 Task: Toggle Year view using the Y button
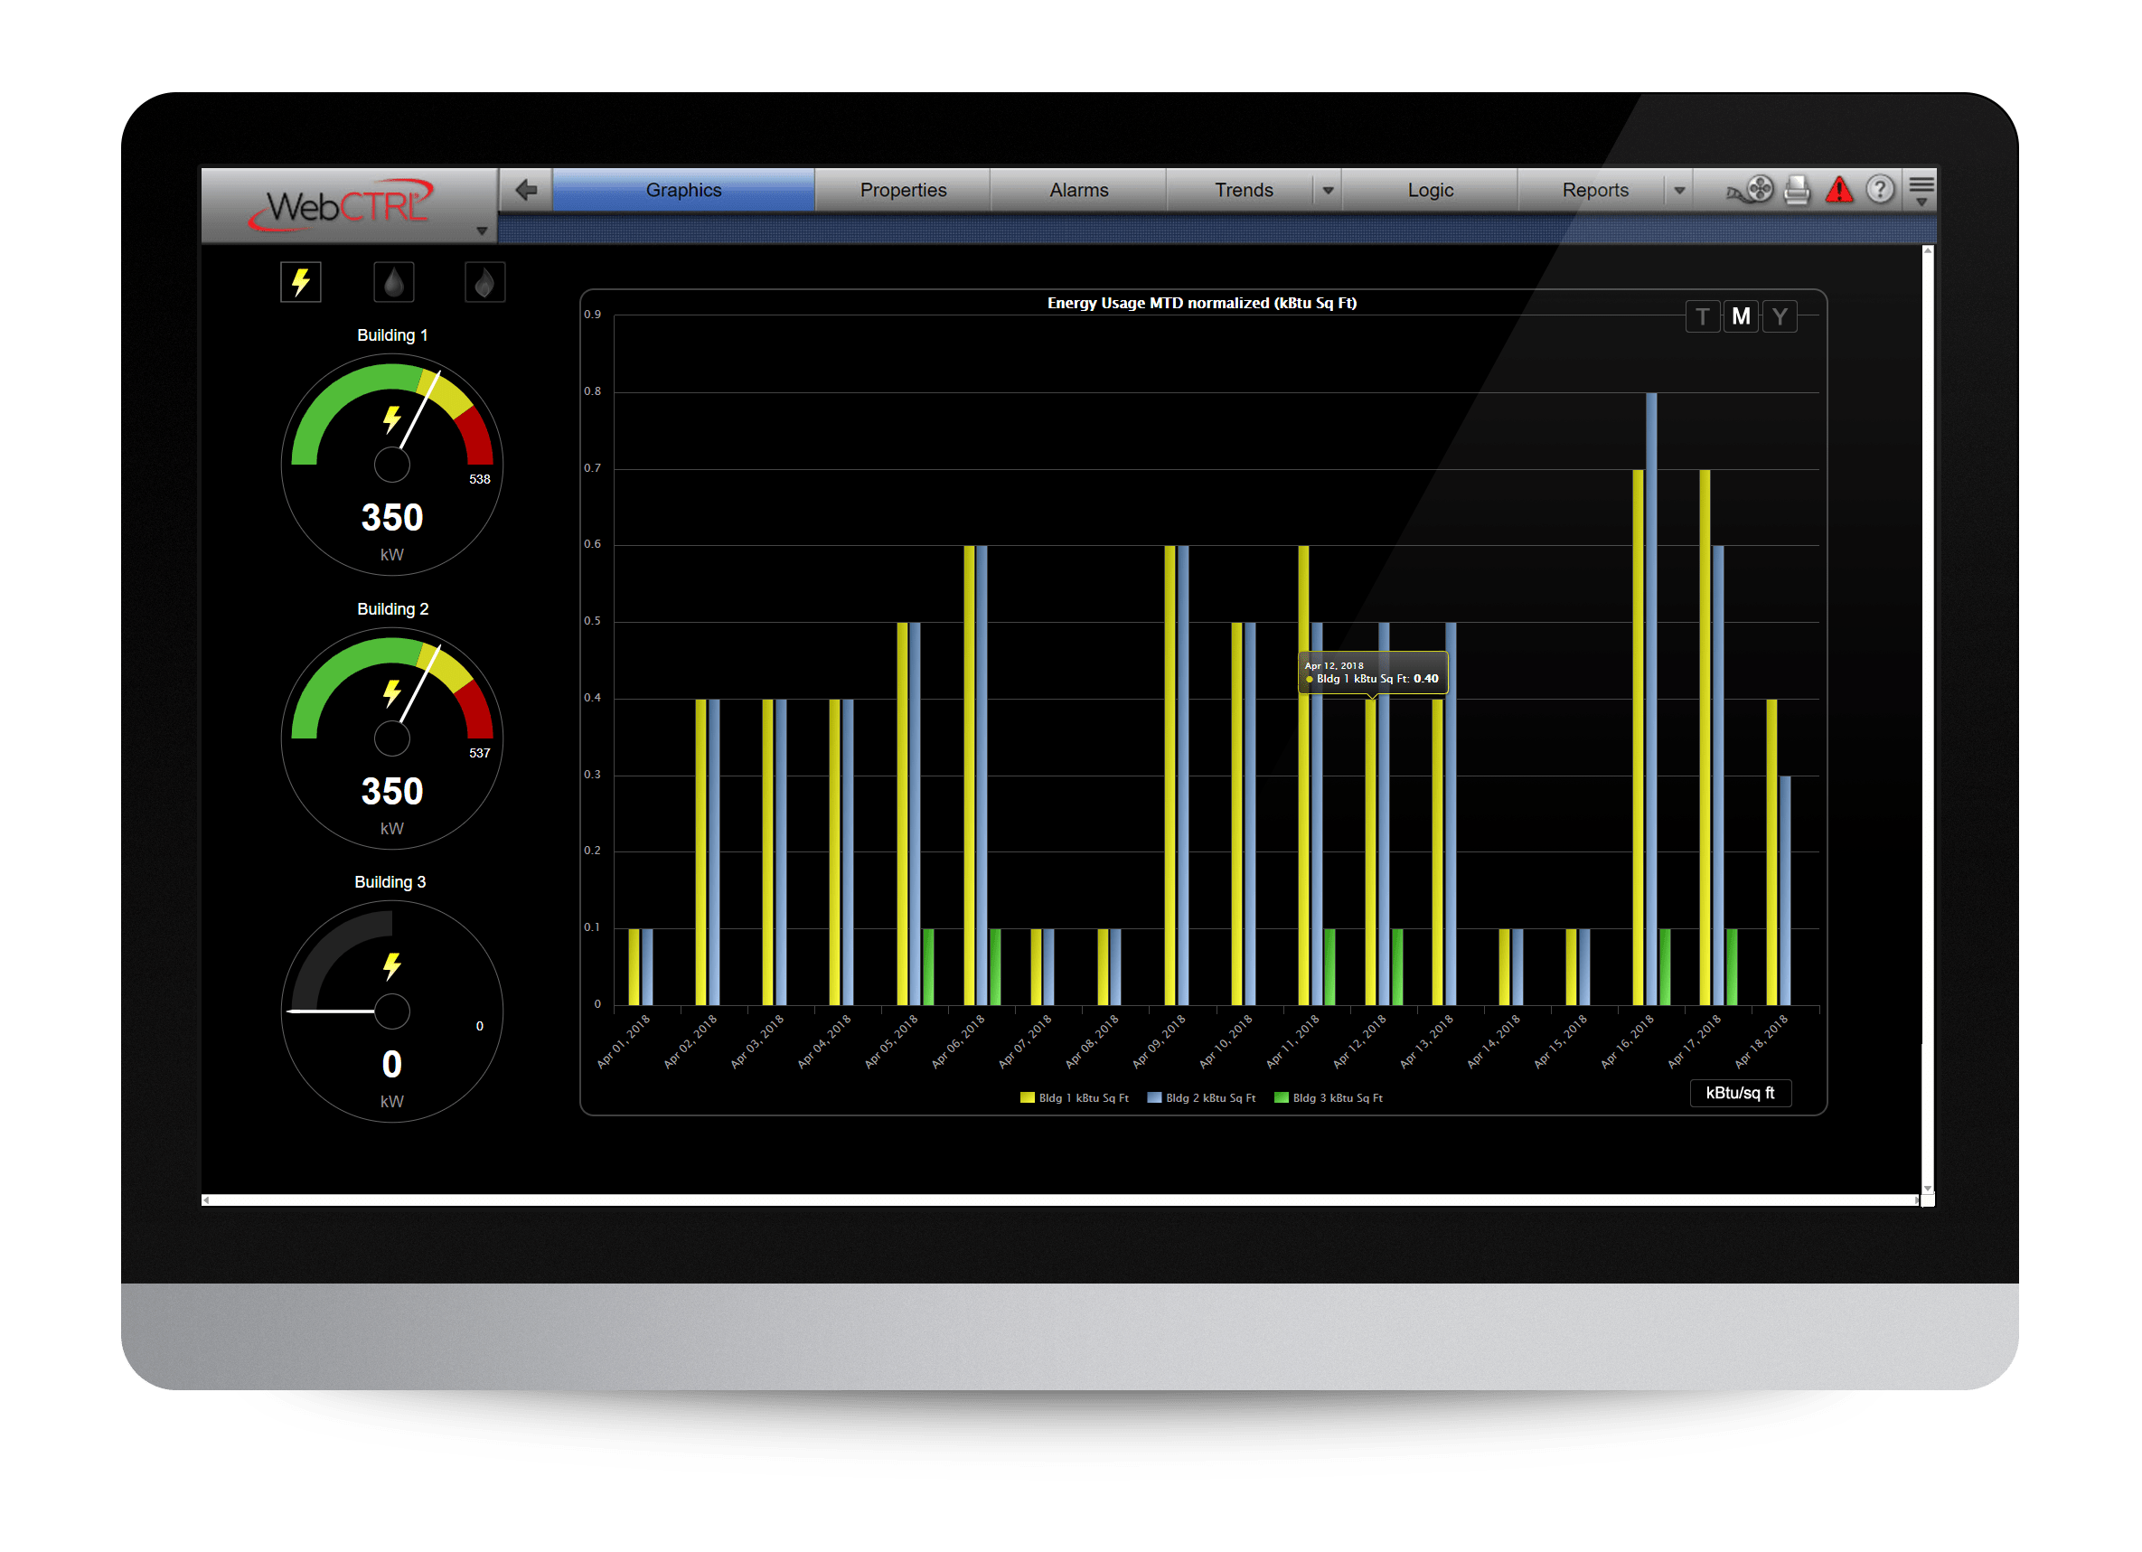click(1780, 316)
